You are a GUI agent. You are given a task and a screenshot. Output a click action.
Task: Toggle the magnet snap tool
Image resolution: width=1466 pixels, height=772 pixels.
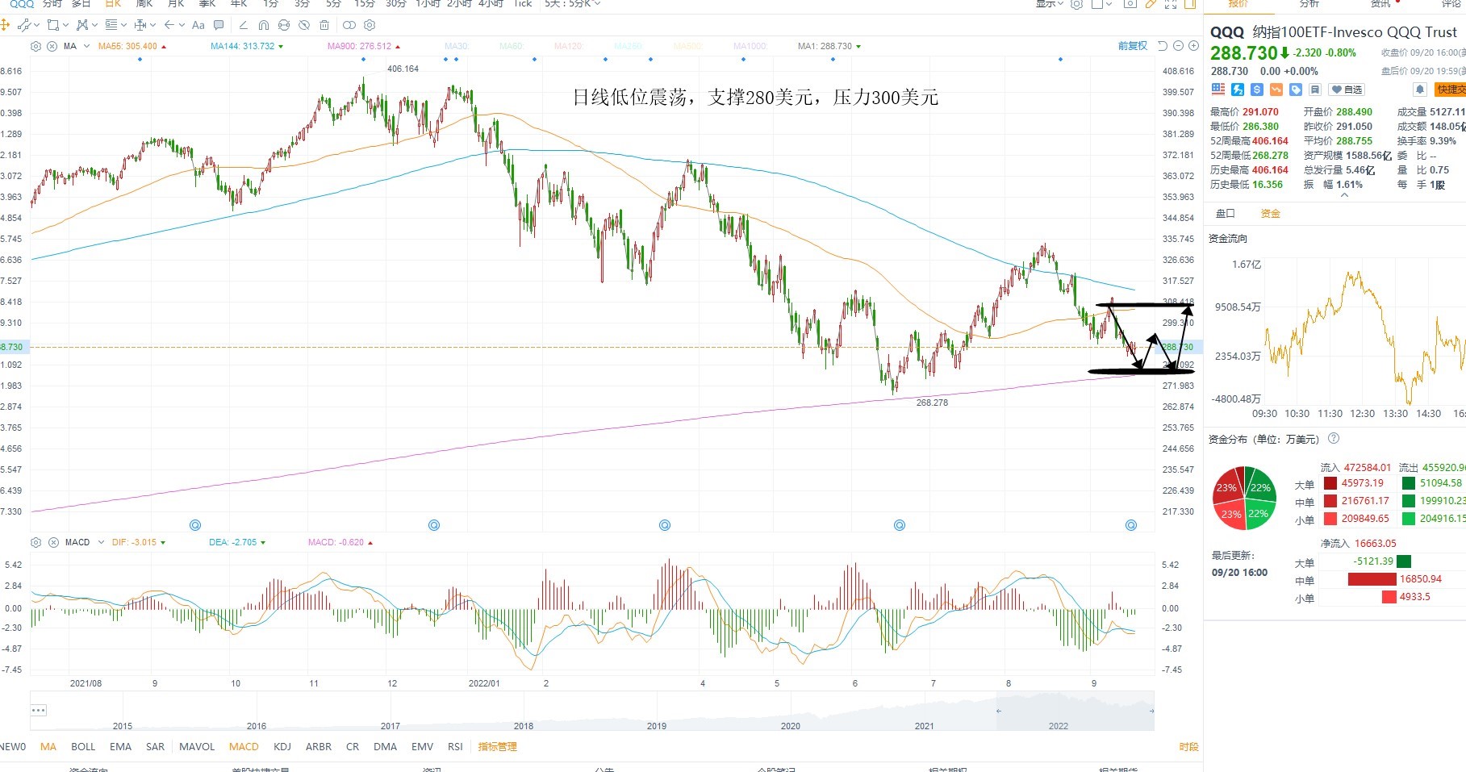[x=264, y=25]
